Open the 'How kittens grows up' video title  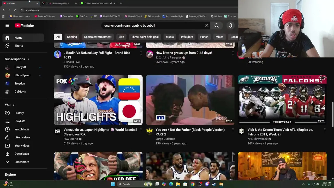(x=184, y=53)
